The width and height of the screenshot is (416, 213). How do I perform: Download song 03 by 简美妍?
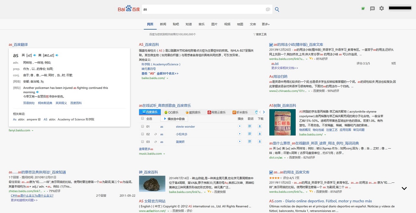click(260, 141)
